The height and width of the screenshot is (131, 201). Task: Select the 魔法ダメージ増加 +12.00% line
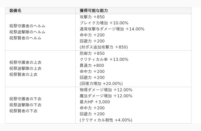click(106, 96)
